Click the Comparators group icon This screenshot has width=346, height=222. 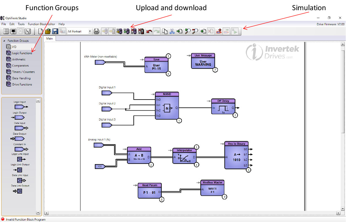pyautogui.click(x=9, y=65)
